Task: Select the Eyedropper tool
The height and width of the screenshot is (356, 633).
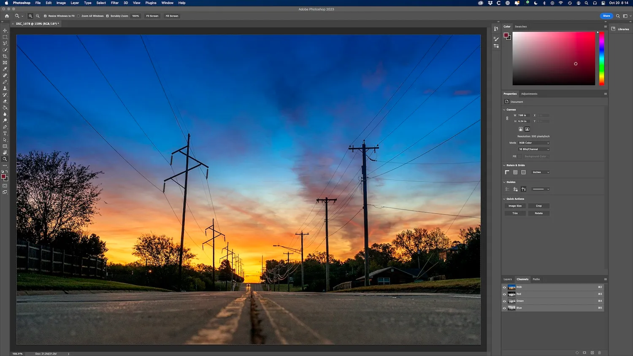Action: [5, 69]
